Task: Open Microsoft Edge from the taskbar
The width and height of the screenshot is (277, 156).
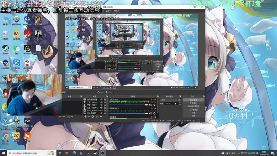Action: pyautogui.click(x=74, y=153)
